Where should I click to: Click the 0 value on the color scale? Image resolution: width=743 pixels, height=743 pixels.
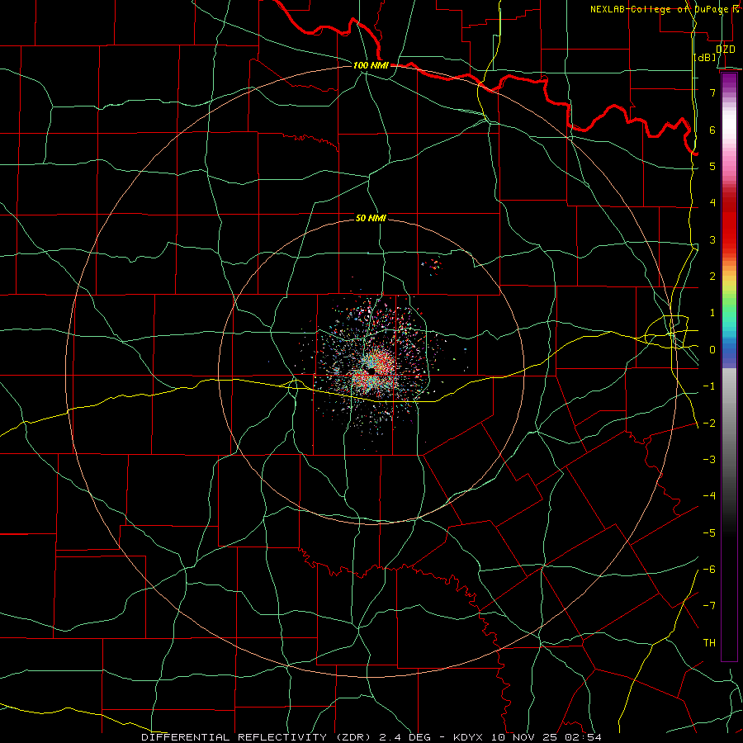point(712,350)
